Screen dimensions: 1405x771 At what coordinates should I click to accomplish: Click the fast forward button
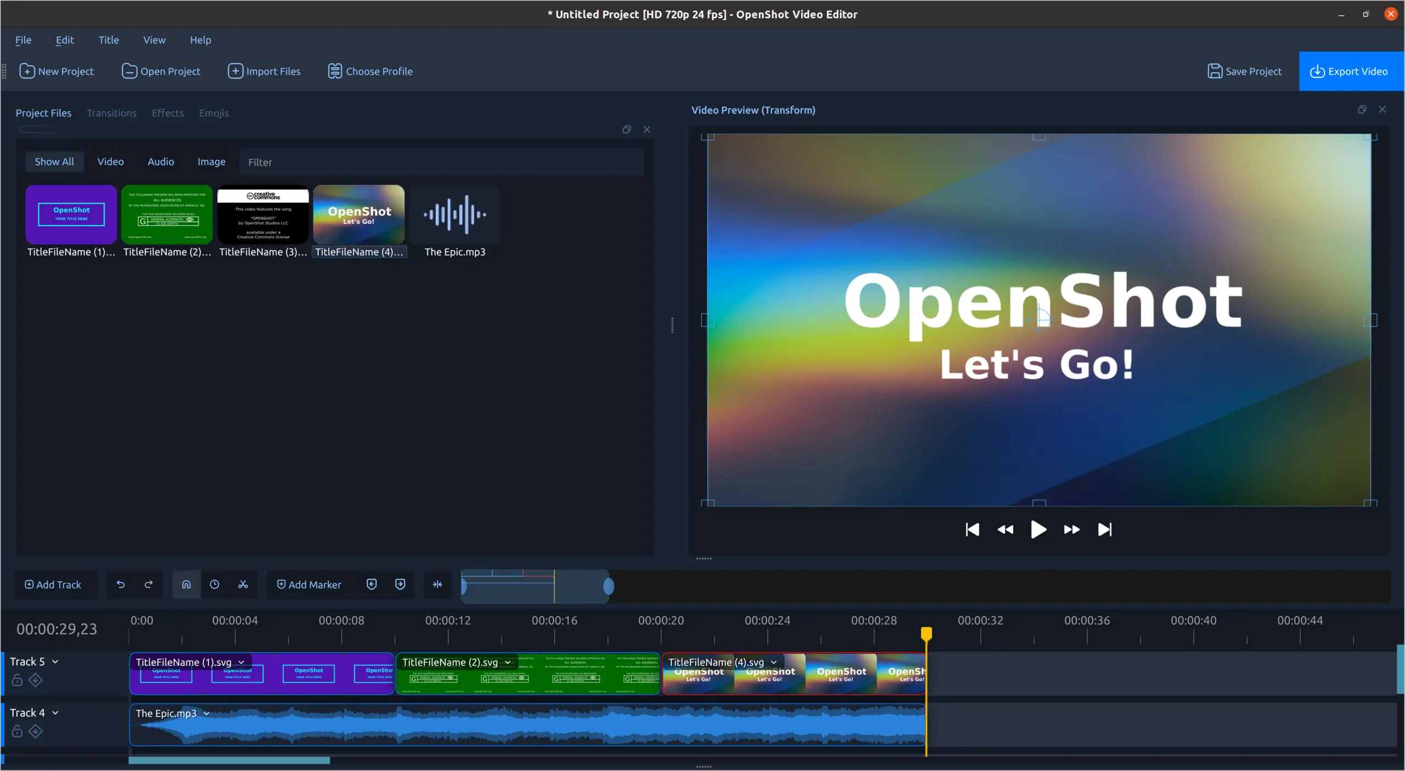[1072, 530]
